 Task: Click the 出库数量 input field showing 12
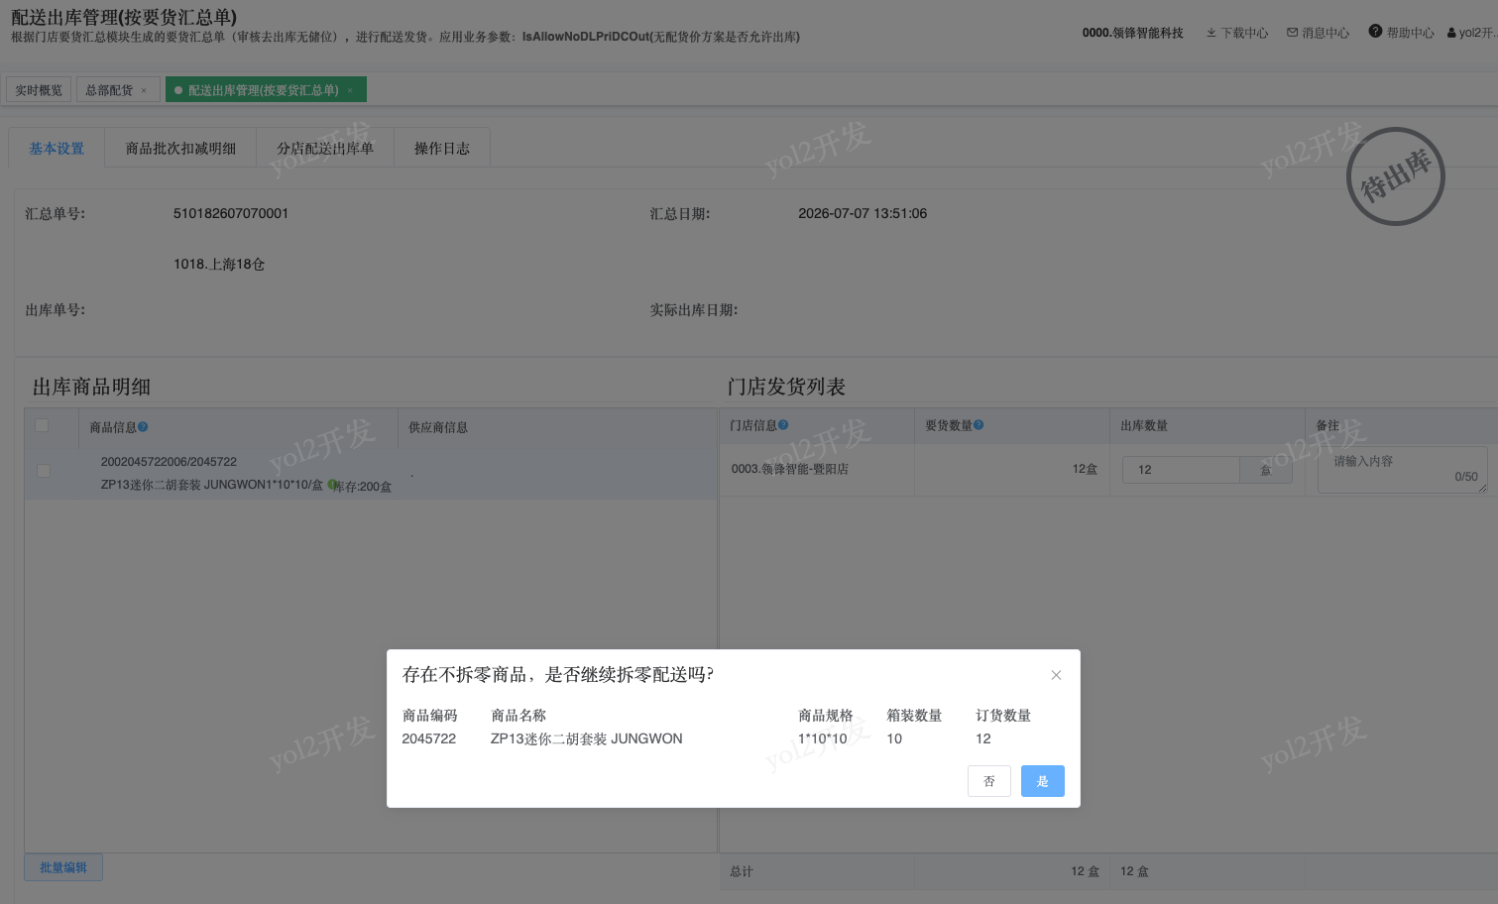(x=1181, y=470)
